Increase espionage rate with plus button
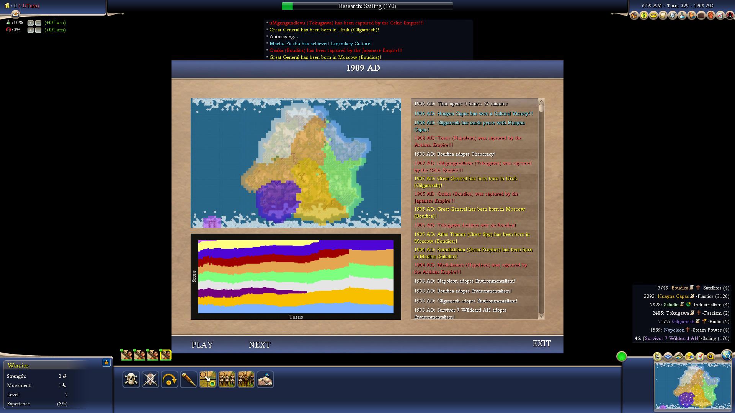The width and height of the screenshot is (735, 413). click(x=31, y=30)
